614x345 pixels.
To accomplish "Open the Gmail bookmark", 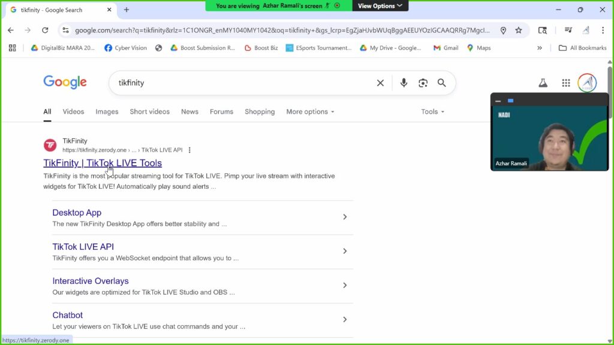I will coord(446,48).
